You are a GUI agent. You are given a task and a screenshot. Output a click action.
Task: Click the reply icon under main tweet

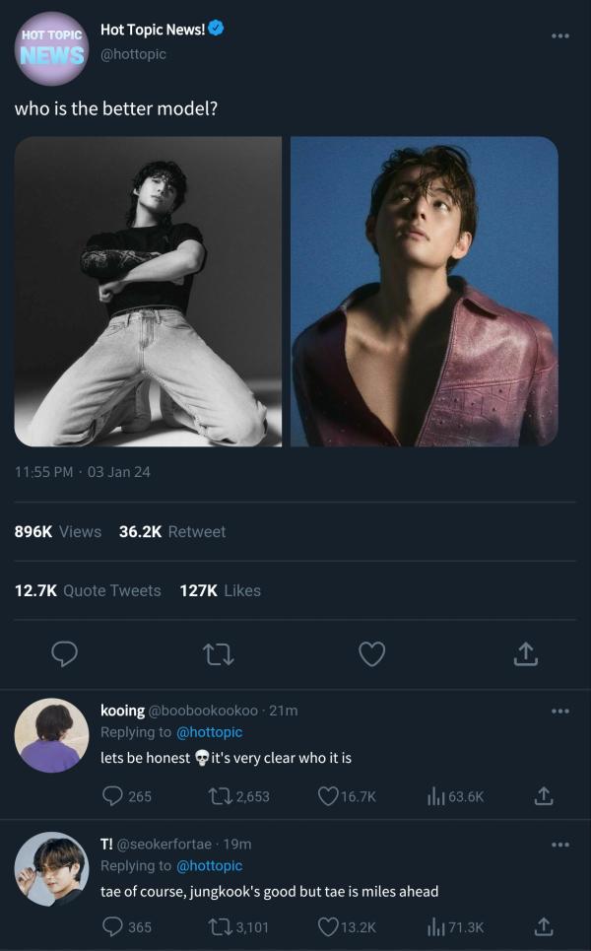tap(64, 653)
